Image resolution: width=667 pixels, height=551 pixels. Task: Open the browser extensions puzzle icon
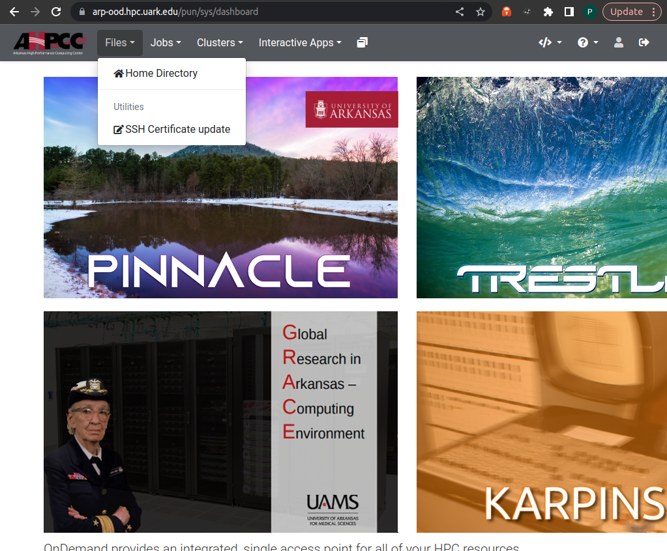(548, 12)
